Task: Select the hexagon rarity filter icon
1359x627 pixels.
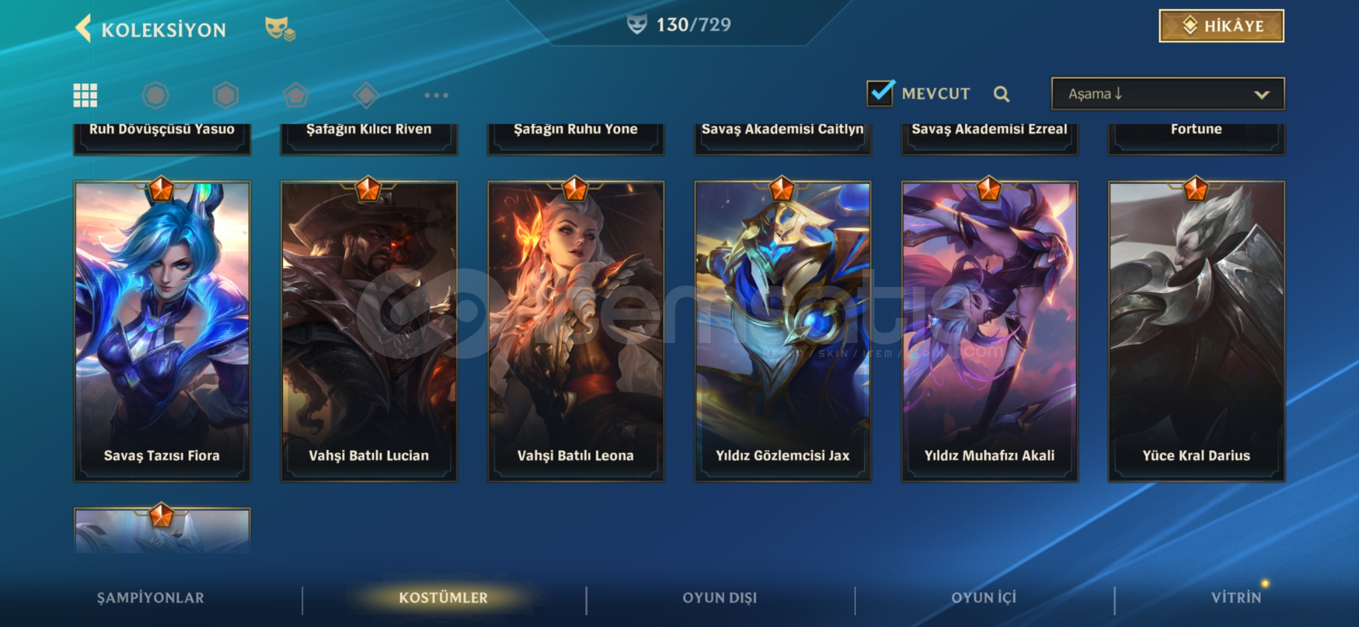Action: click(x=226, y=95)
